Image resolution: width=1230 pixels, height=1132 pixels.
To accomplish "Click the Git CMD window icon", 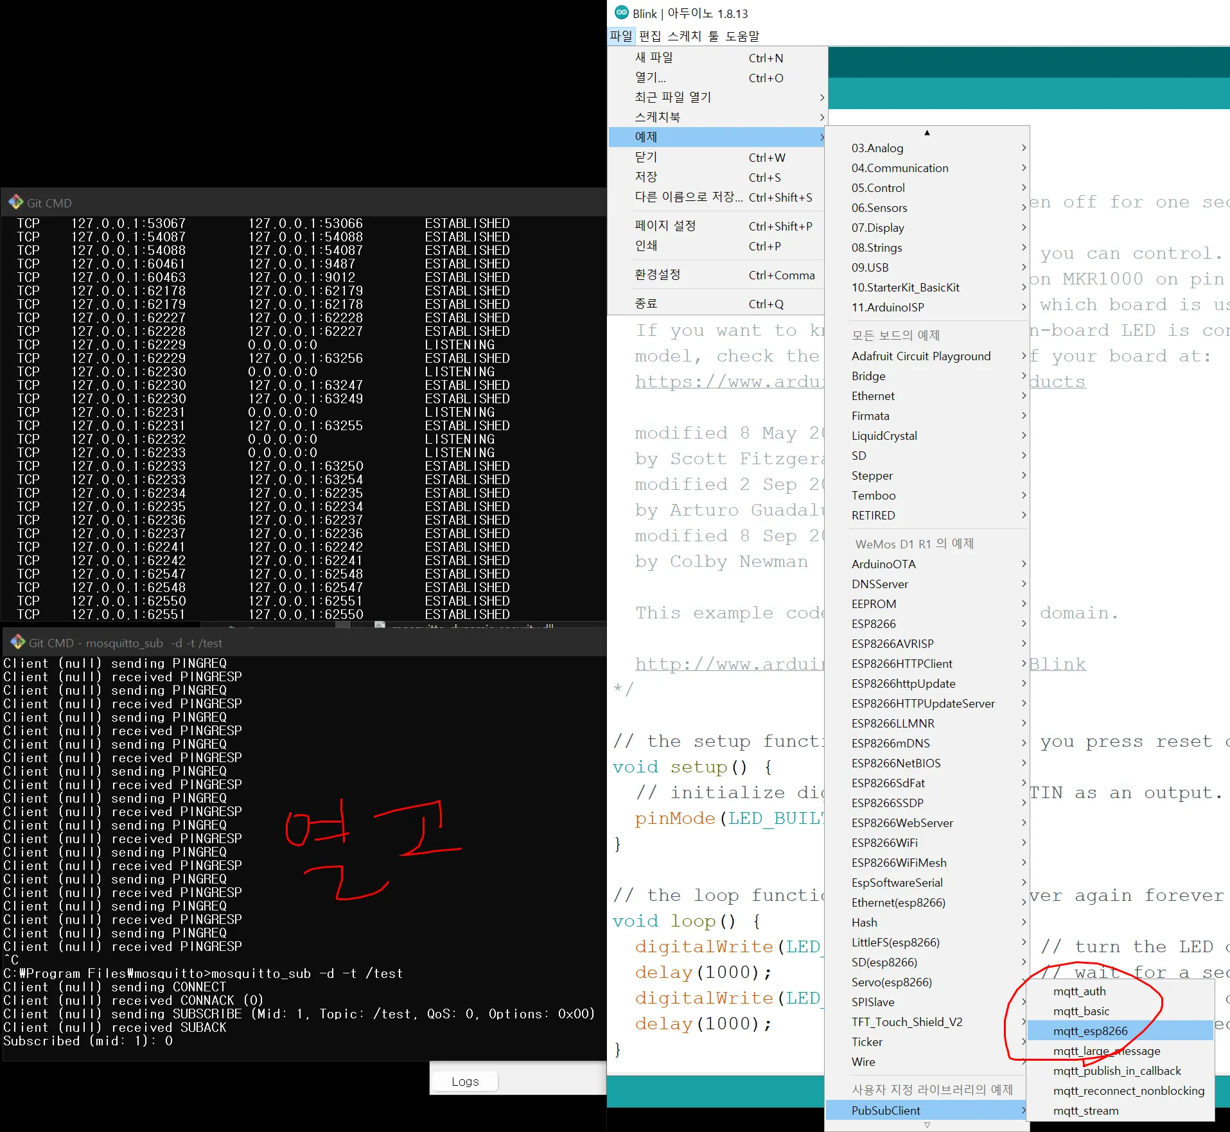I will [15, 203].
